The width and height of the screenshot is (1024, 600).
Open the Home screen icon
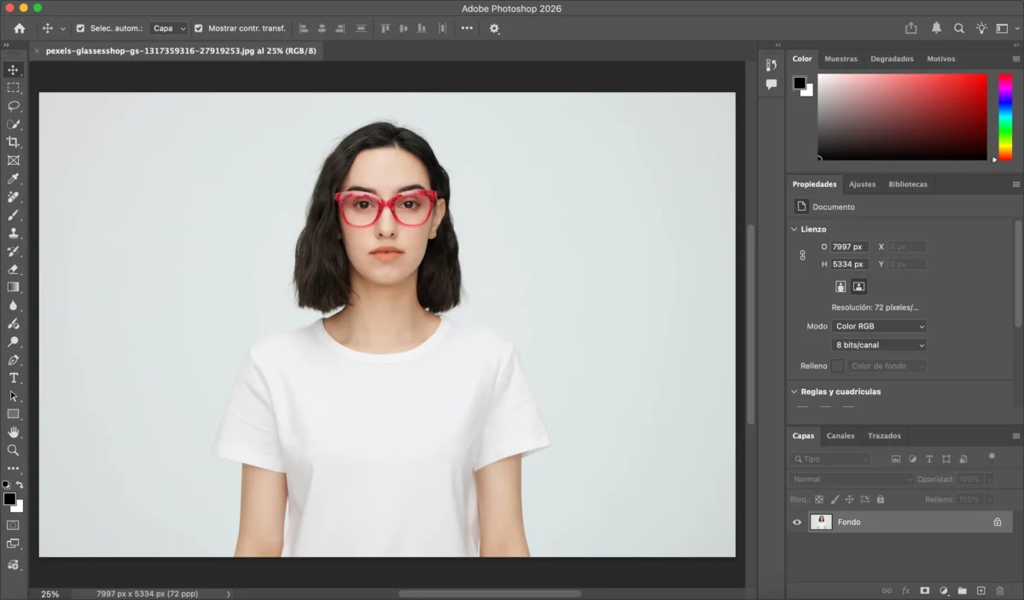coord(19,27)
